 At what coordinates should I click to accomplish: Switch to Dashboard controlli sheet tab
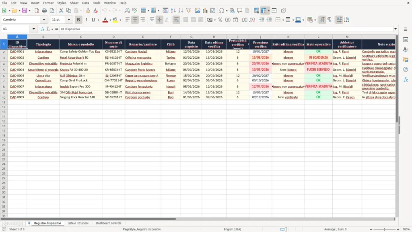point(109,223)
